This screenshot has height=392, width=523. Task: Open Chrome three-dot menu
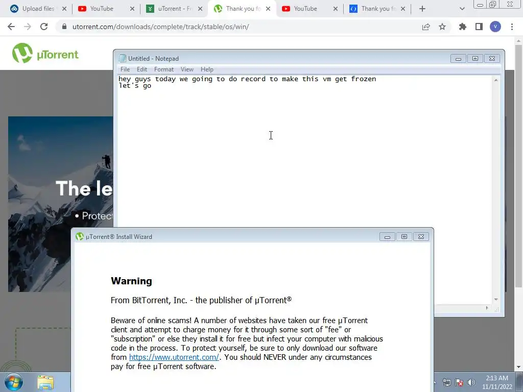[512, 27]
